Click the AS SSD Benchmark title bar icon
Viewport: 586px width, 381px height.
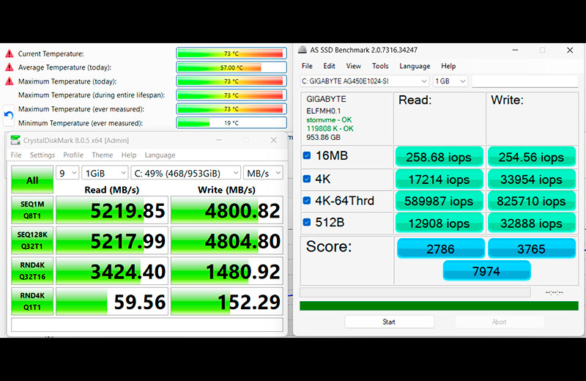303,50
